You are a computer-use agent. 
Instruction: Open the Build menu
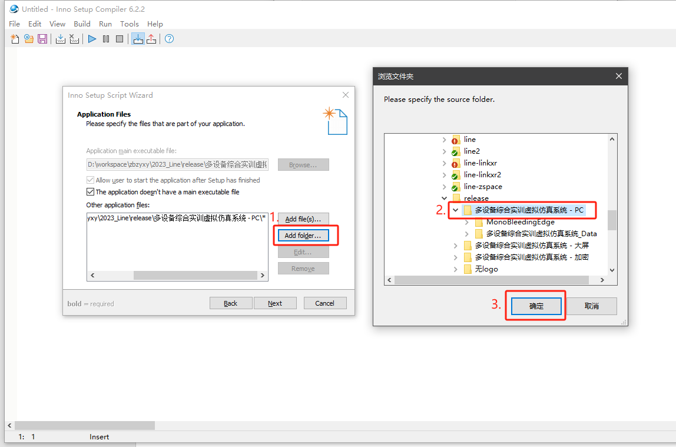click(x=82, y=24)
